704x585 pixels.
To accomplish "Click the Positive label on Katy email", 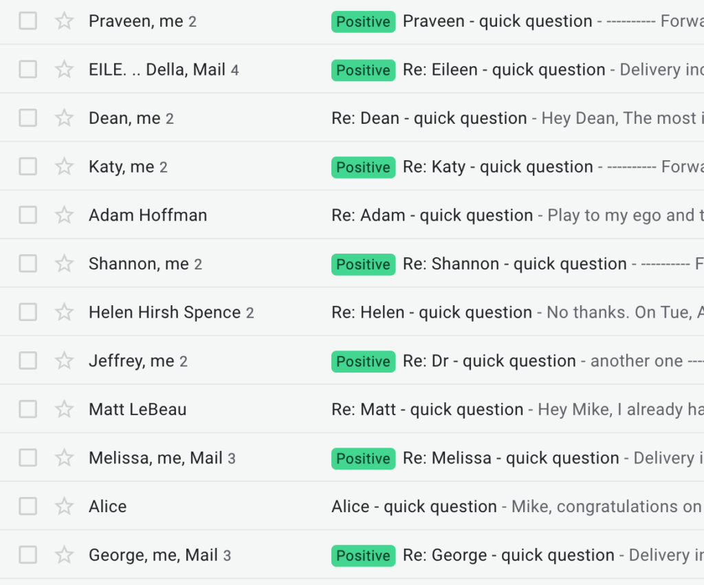I will [x=363, y=167].
